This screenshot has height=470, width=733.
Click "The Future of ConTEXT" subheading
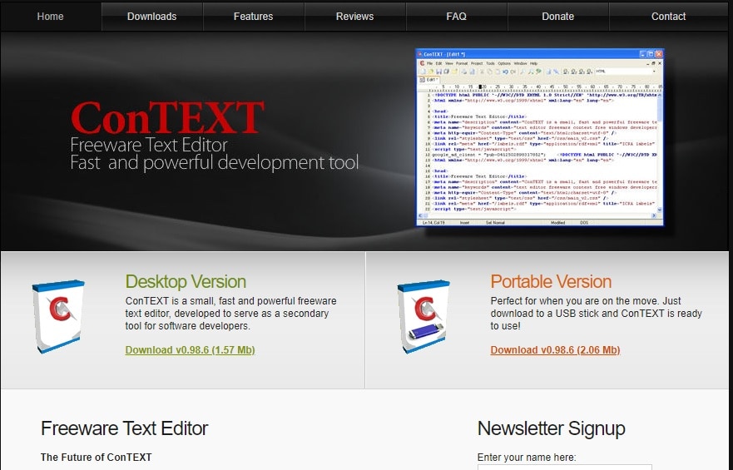(x=97, y=458)
